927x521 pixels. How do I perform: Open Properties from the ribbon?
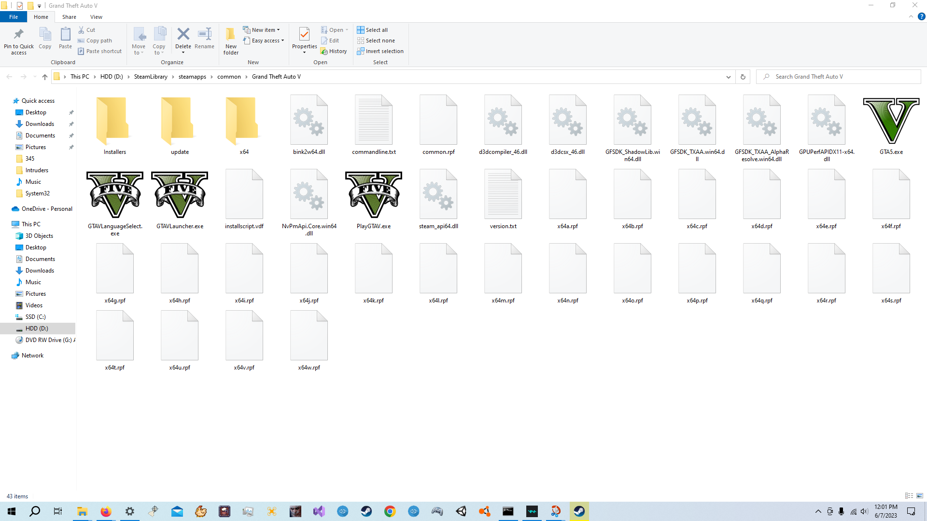[304, 35]
